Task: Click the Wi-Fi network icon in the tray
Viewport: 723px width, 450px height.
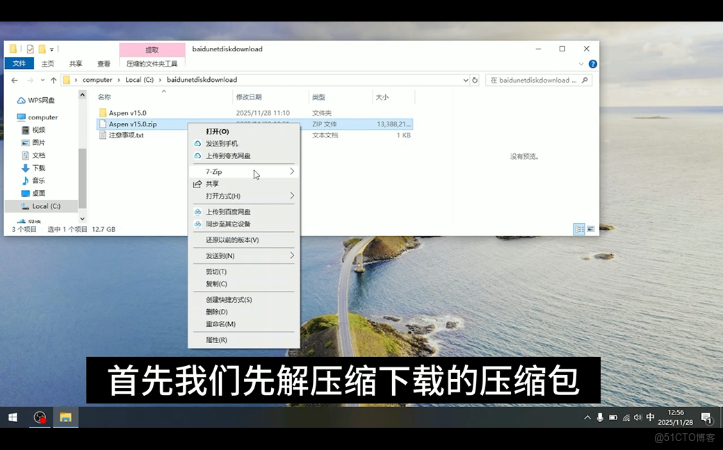Action: click(x=625, y=417)
